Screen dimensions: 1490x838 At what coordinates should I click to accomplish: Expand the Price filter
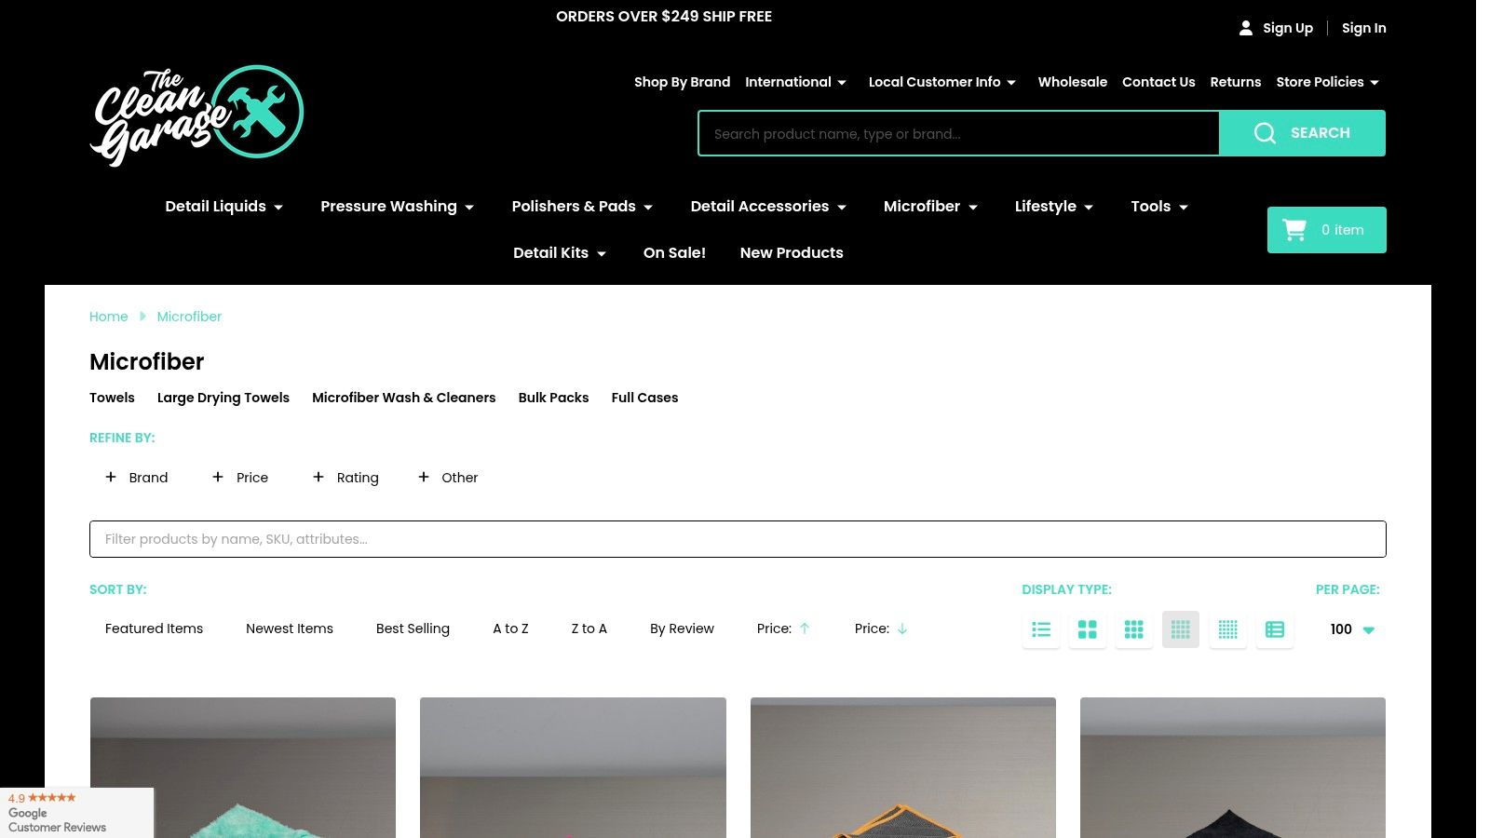pos(240,478)
